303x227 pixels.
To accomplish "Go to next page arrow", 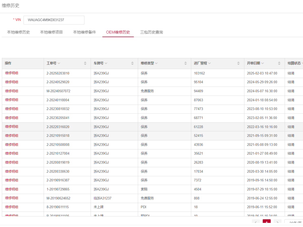I will coord(277,222).
